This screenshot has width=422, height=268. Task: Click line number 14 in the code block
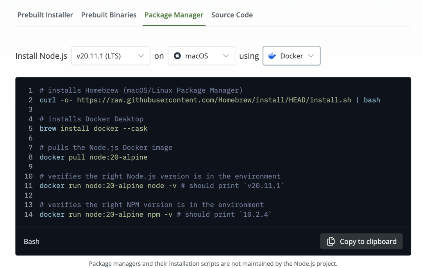coord(29,214)
